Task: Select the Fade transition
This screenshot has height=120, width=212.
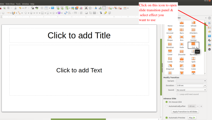Action: (182, 45)
